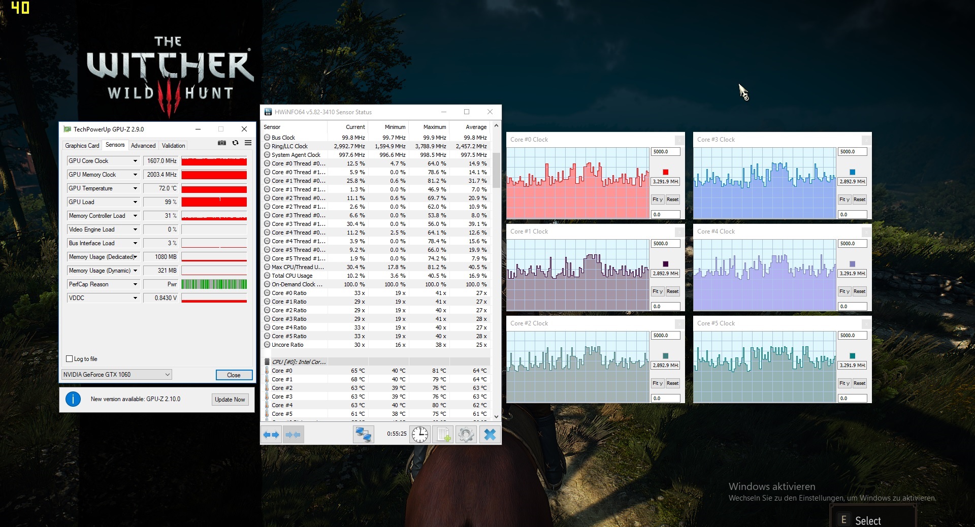Image resolution: width=975 pixels, height=527 pixels.
Task: Click the HWiNFO log file icon
Action: pos(443,435)
